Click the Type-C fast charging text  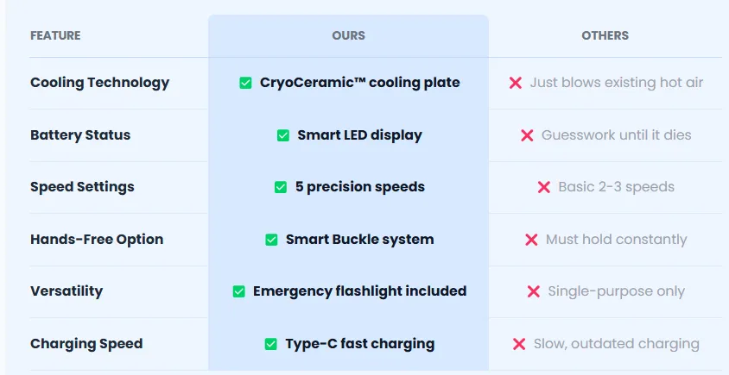[360, 344]
